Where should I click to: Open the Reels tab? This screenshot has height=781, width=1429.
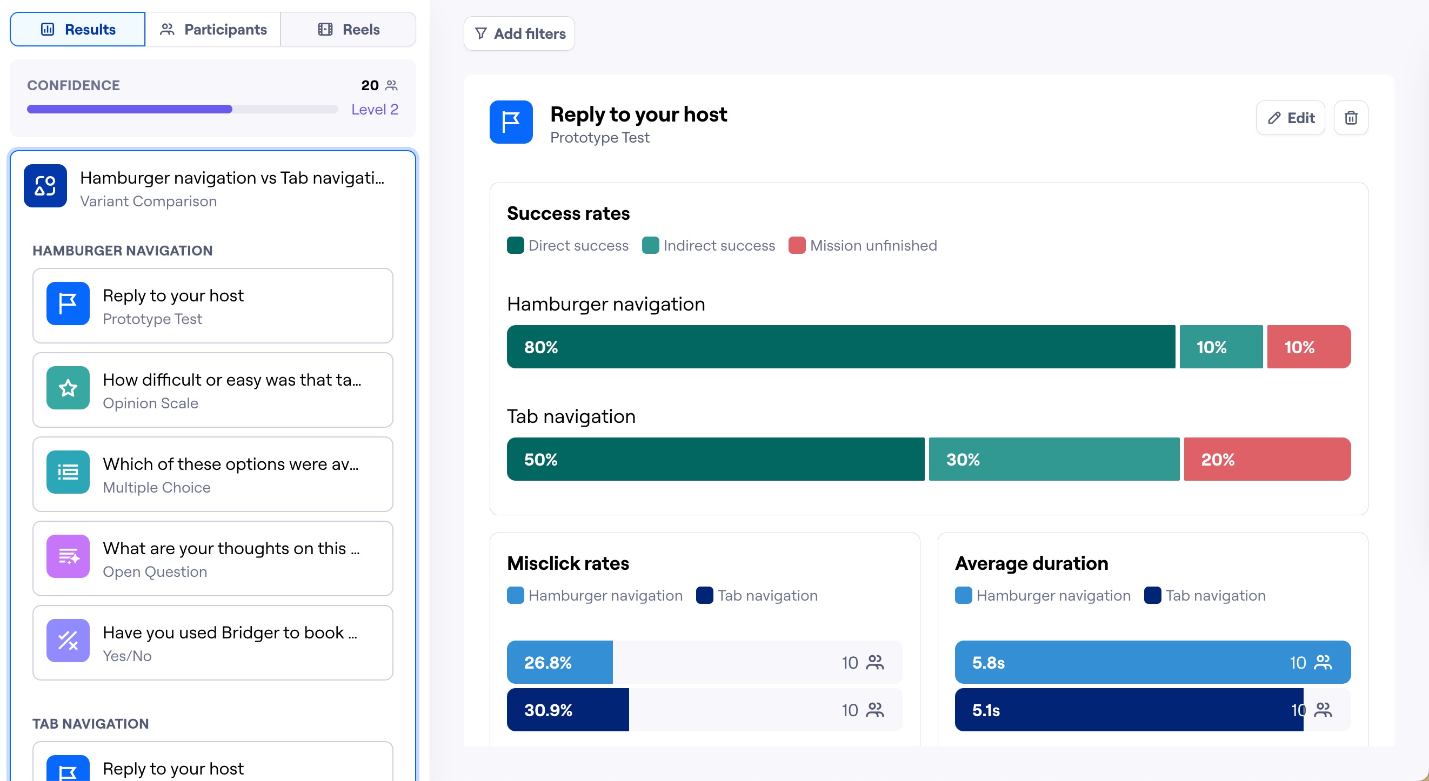[349, 29]
